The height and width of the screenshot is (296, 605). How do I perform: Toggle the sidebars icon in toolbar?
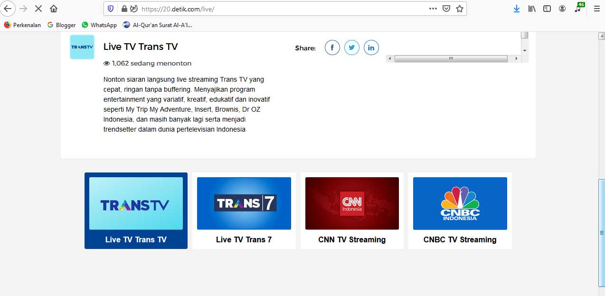pyautogui.click(x=547, y=9)
